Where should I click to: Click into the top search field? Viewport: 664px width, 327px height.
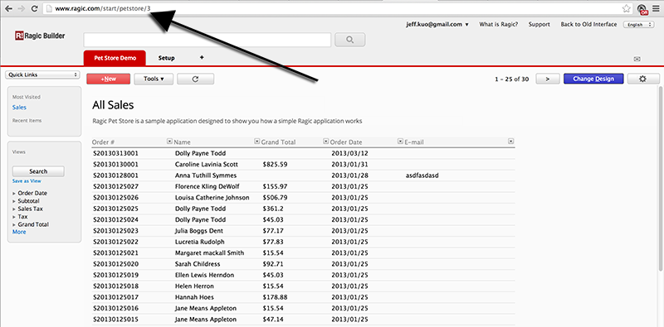[x=207, y=40]
